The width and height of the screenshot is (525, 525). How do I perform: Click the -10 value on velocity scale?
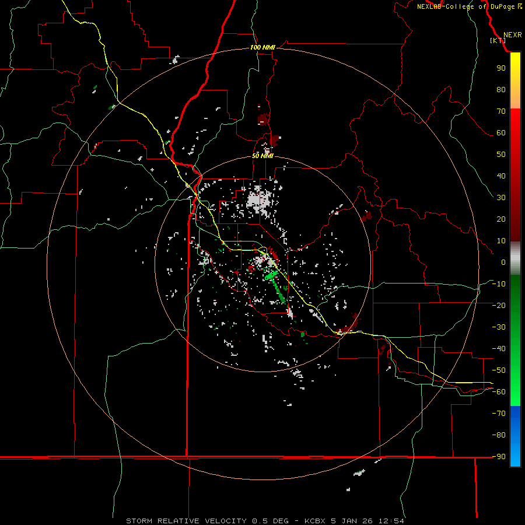click(499, 284)
